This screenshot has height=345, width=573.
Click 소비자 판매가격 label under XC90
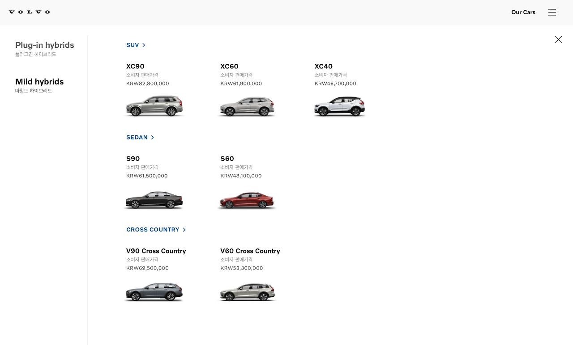[142, 75]
